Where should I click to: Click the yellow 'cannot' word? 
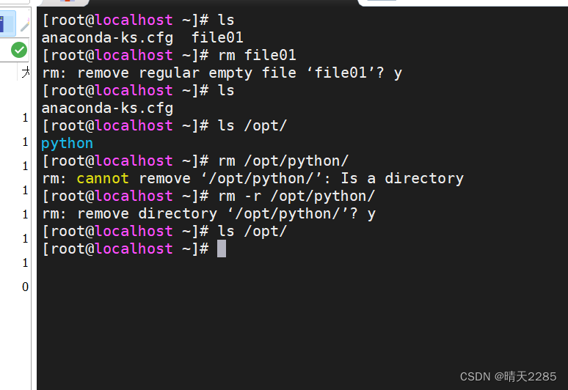[103, 179]
